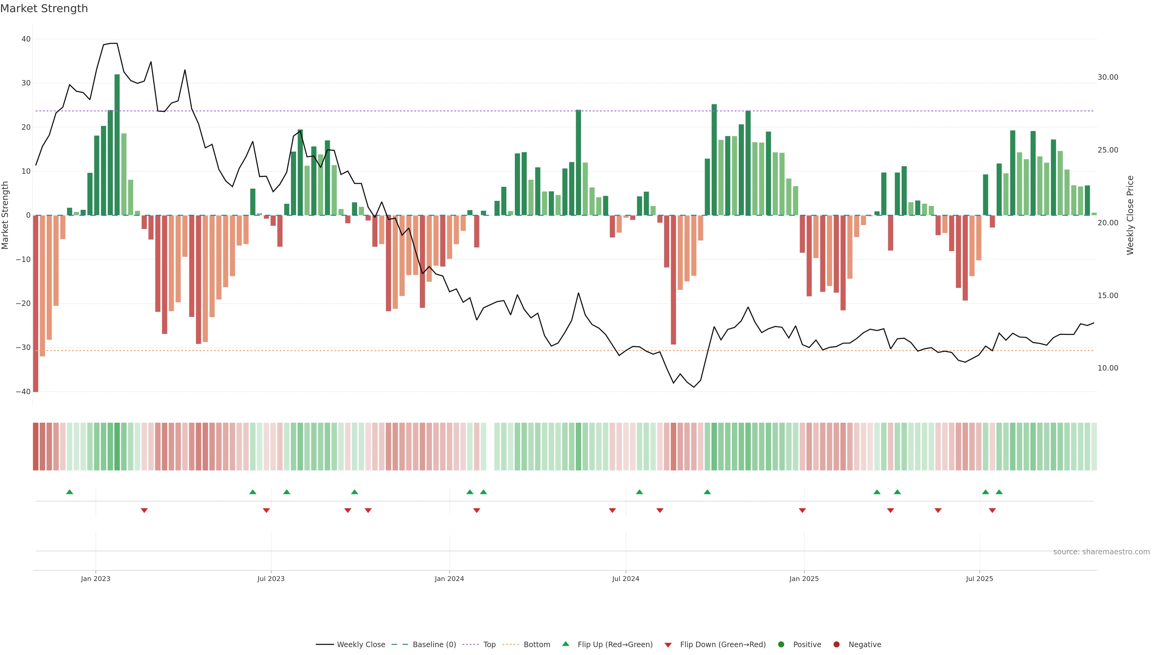Click the first flip-up triangle before Jan 2023
Image resolution: width=1165 pixels, height=655 pixels.
(x=70, y=492)
